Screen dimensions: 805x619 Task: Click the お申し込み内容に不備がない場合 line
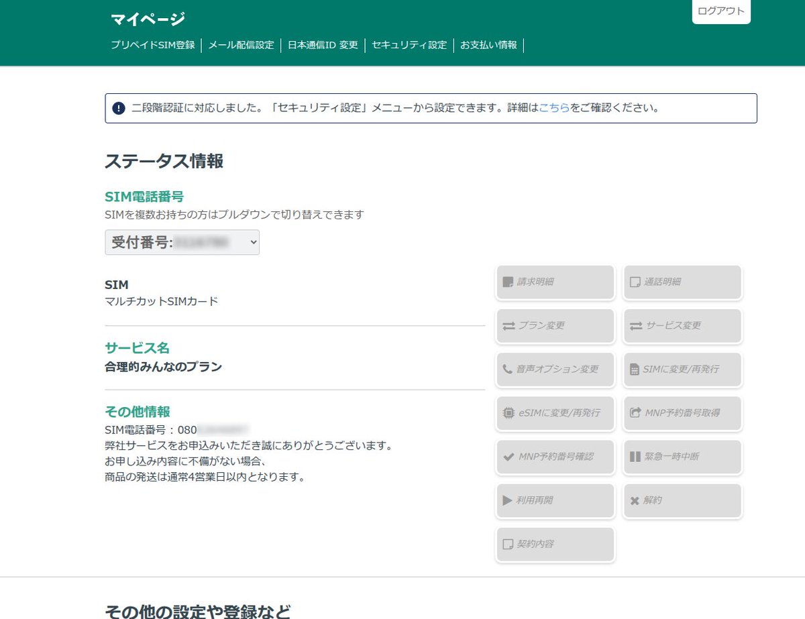click(x=186, y=461)
